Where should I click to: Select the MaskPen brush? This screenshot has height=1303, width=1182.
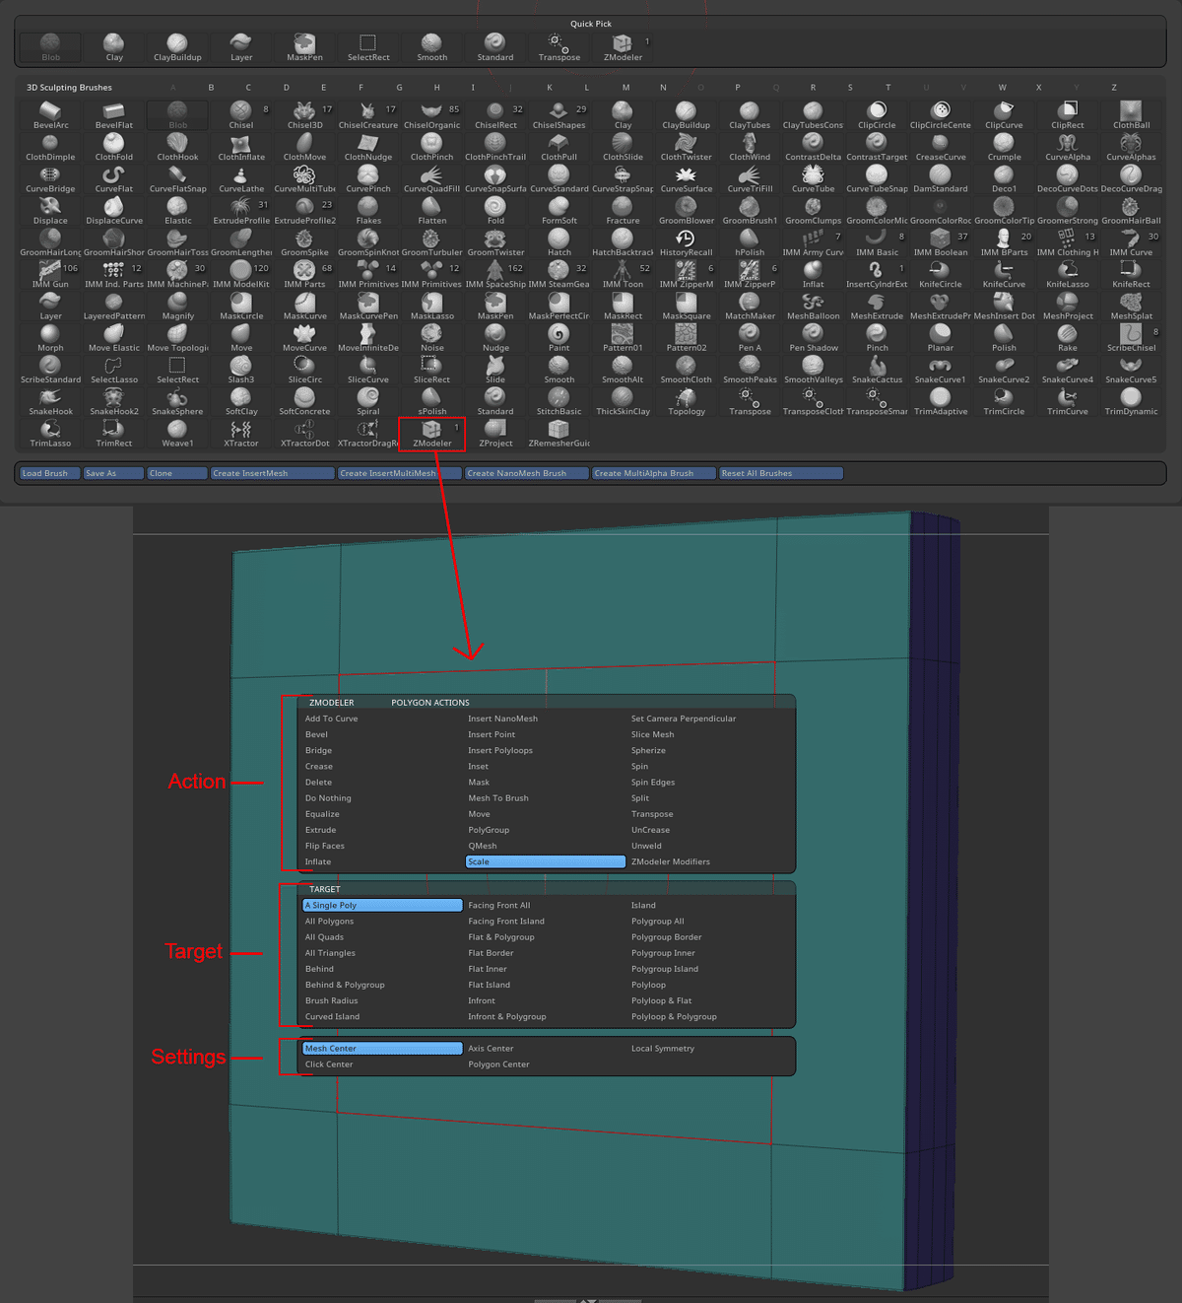coord(304,46)
